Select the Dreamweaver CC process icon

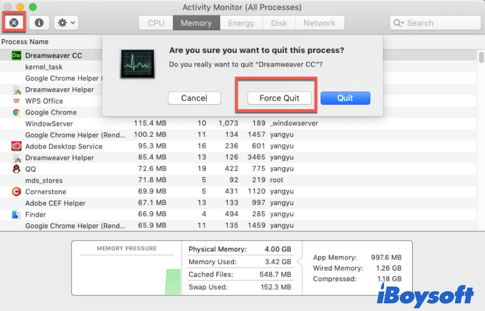click(x=16, y=55)
